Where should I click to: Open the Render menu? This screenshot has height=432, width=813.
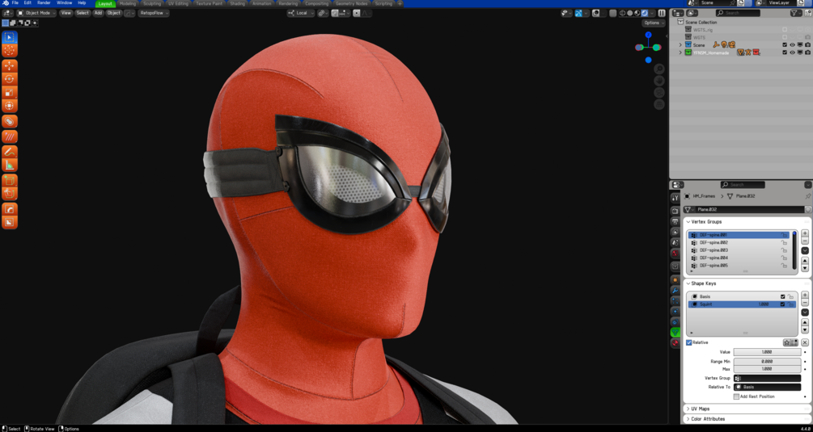point(44,3)
